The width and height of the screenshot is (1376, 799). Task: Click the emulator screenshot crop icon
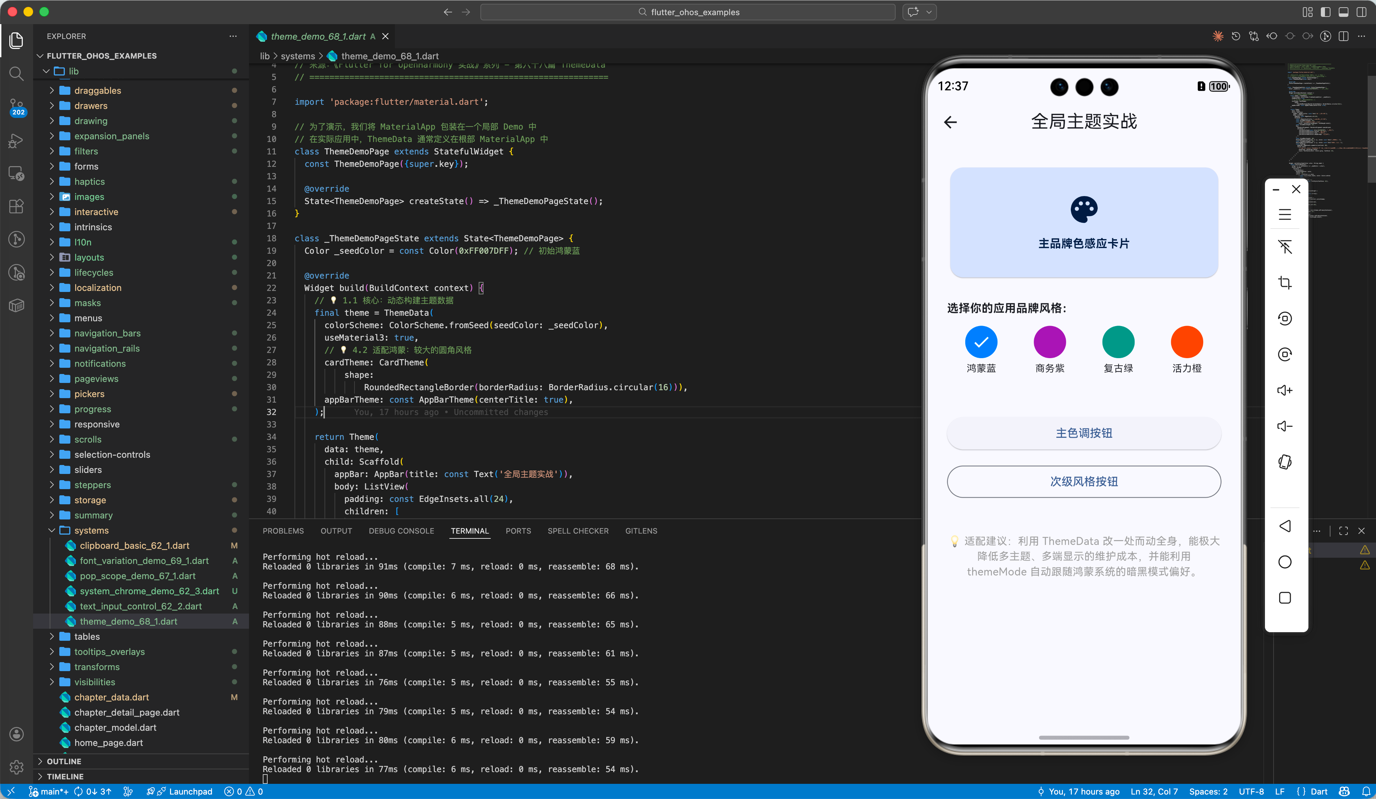[x=1285, y=283]
